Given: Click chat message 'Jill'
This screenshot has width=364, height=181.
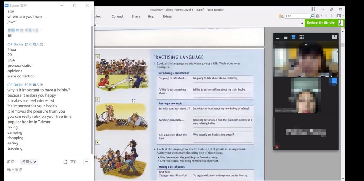Looking at the screenshot, I should 10,36.
